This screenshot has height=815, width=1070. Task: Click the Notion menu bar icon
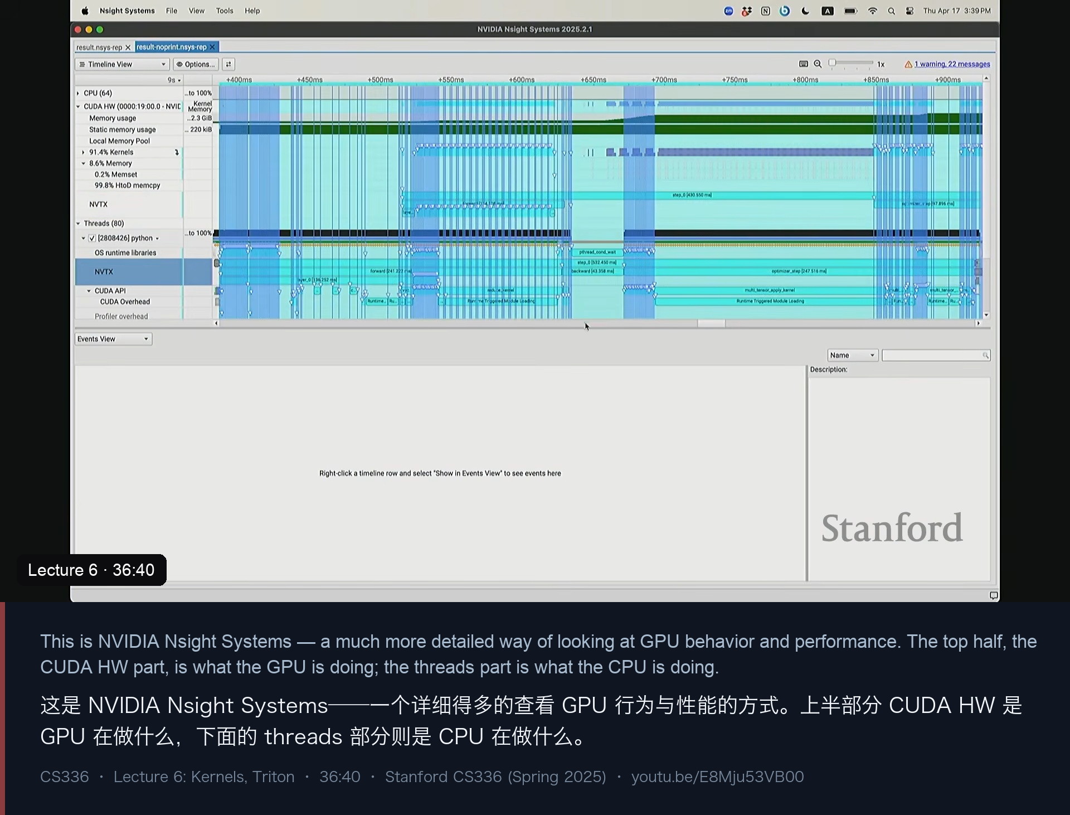coord(766,11)
